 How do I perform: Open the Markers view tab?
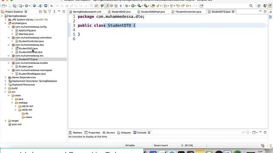point(76,133)
